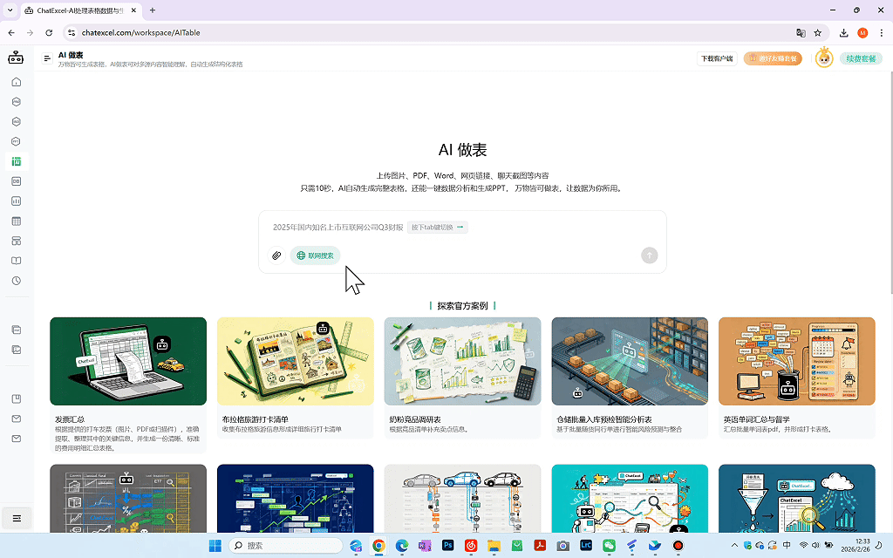Open the clock history sidebar icon
Screen dimensions: 893x558
pos(17,281)
